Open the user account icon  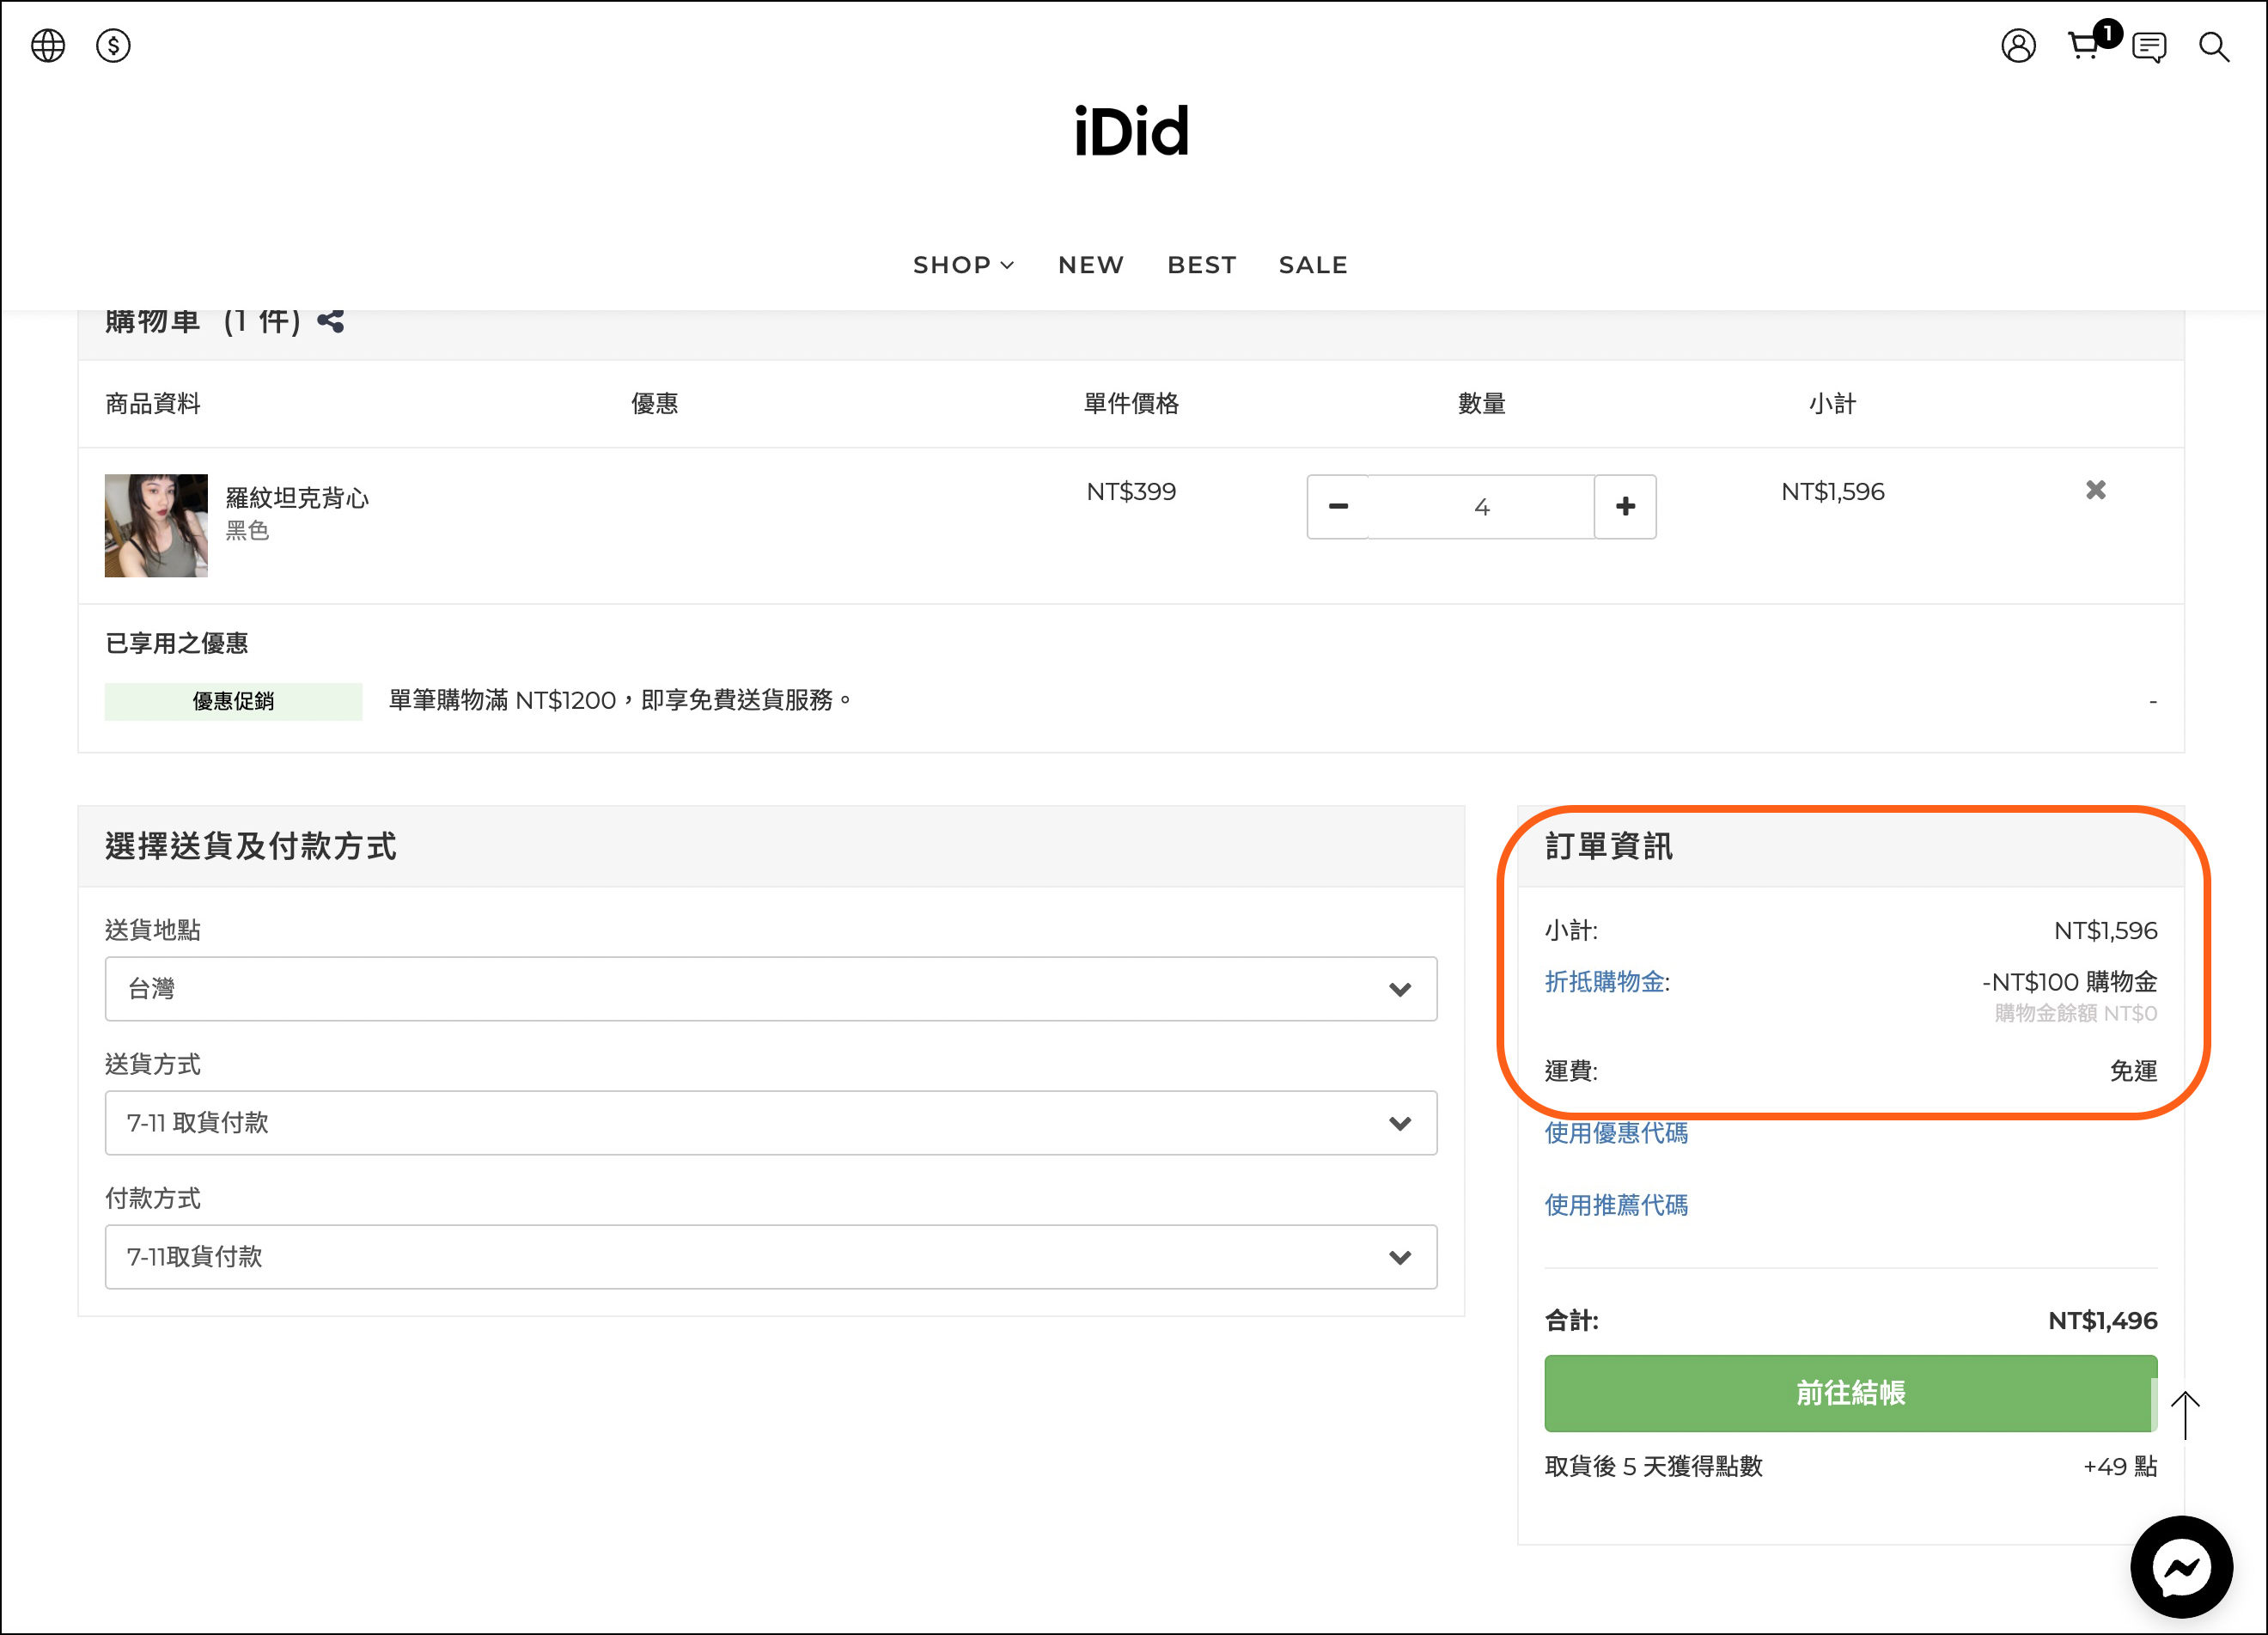pyautogui.click(x=2018, y=46)
